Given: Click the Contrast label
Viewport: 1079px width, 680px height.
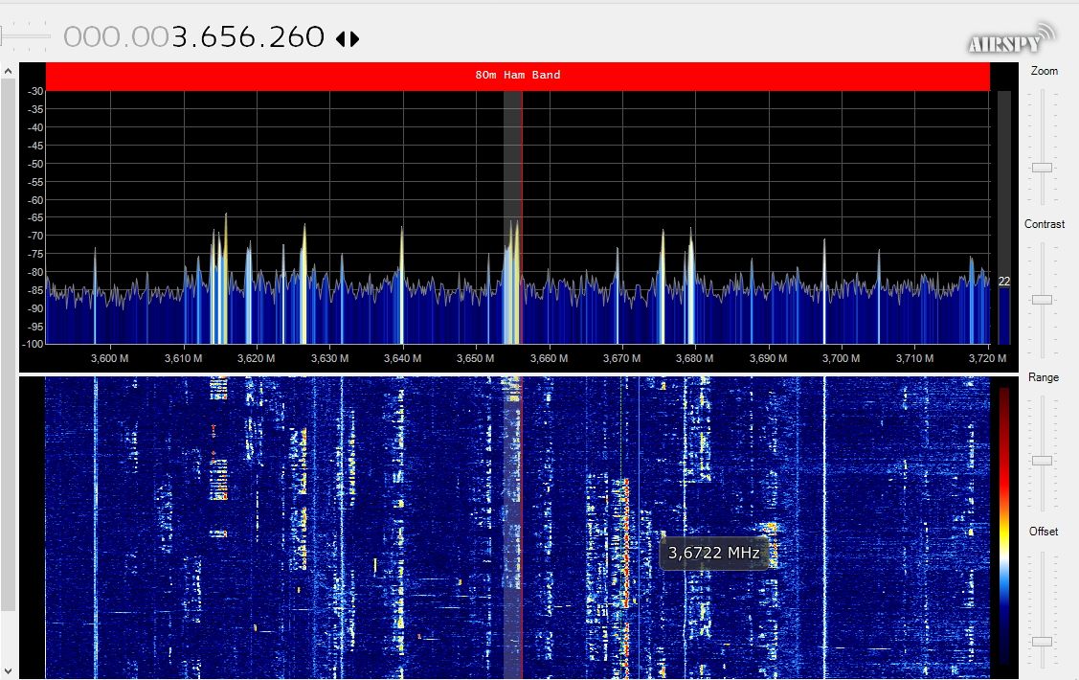Looking at the screenshot, I should [1044, 224].
